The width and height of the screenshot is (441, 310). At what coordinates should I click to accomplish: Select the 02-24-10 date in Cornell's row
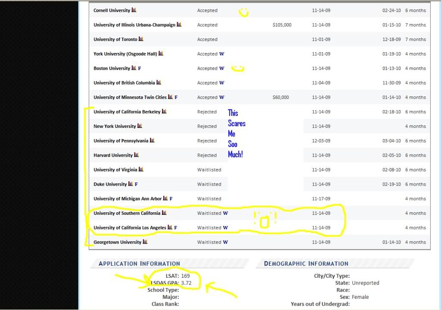coord(391,10)
